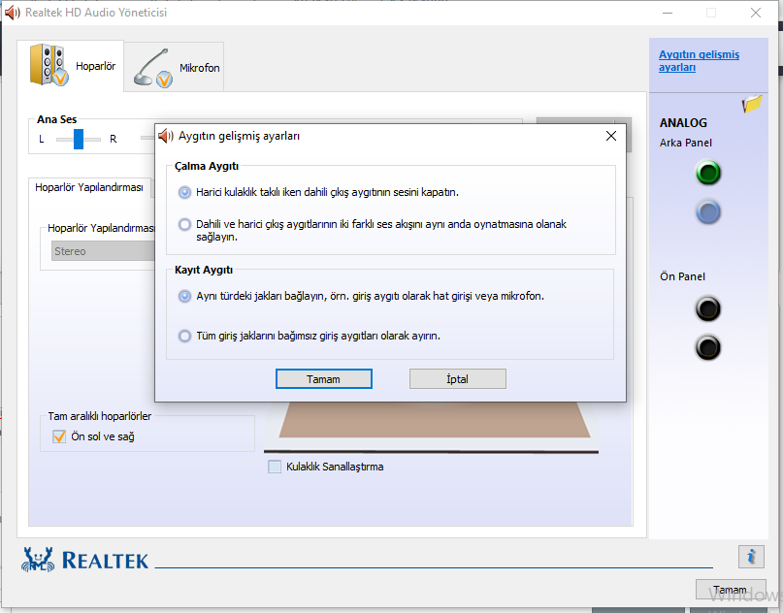Switch to the Mikrofon tab

(x=174, y=67)
